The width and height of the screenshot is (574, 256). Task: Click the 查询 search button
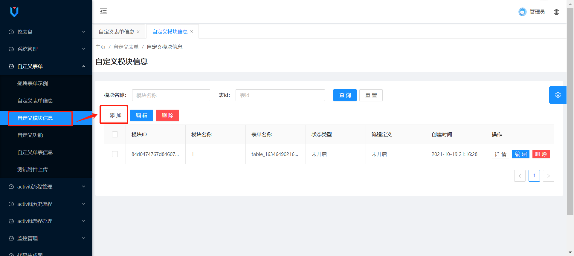345,95
